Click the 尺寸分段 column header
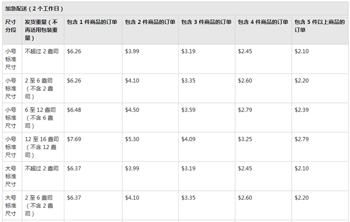This screenshot has width=350, height=222. coord(10,26)
